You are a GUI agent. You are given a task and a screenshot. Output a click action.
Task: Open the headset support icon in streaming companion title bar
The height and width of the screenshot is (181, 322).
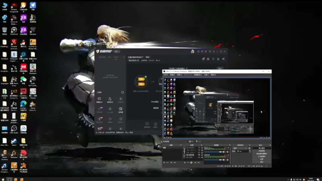pos(198,51)
